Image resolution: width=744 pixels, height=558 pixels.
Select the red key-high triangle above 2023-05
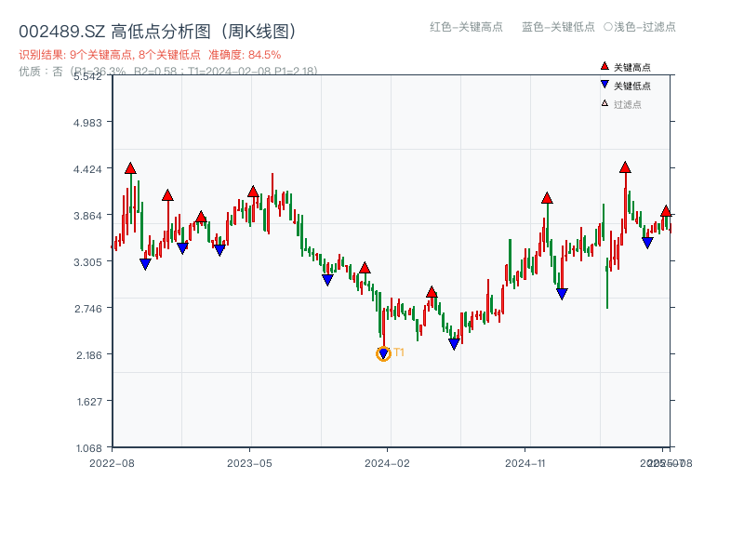pyautogui.click(x=253, y=192)
